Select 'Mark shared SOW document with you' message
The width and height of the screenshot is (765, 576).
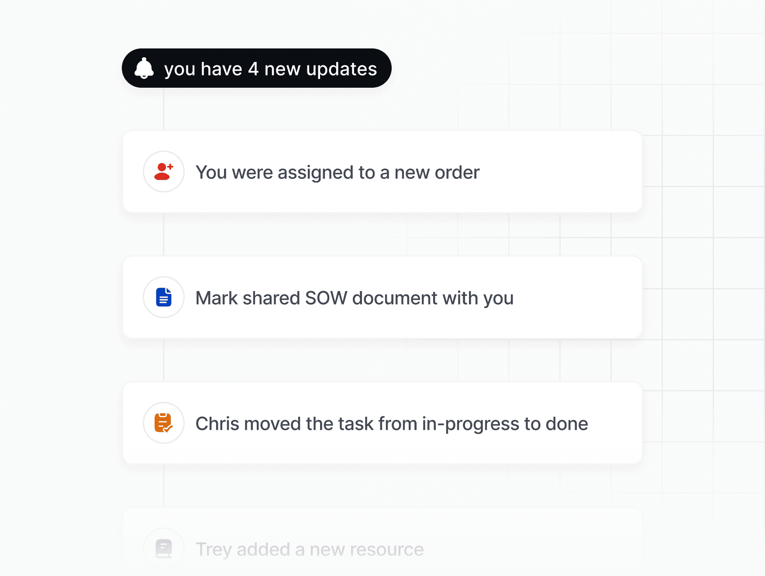(355, 298)
